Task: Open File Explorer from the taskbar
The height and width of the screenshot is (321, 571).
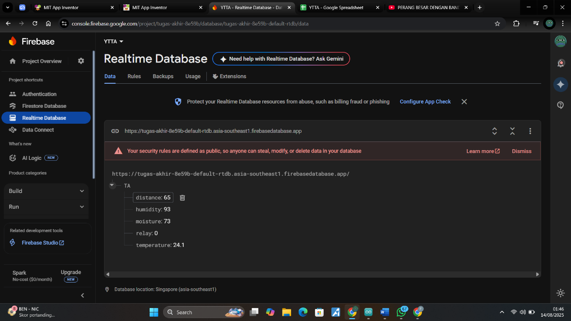Action: pyautogui.click(x=287, y=312)
